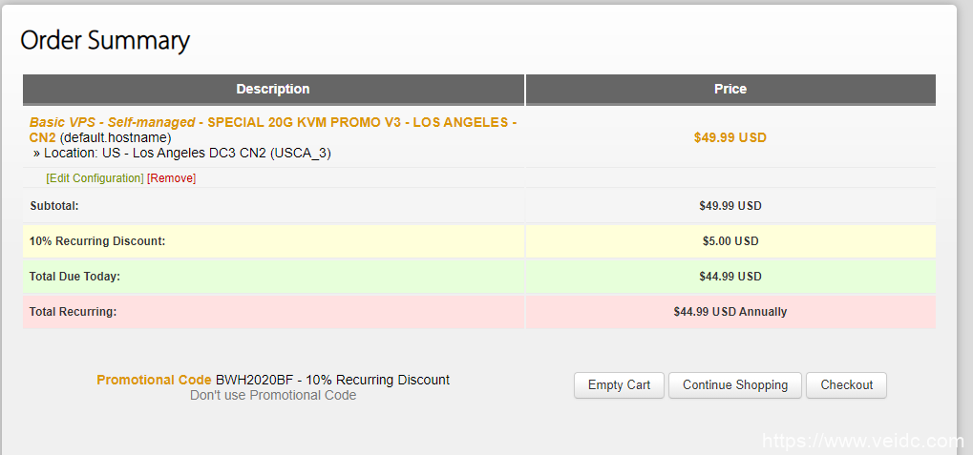Select the orange $49.99 USD item price
973x455 pixels.
730,137
